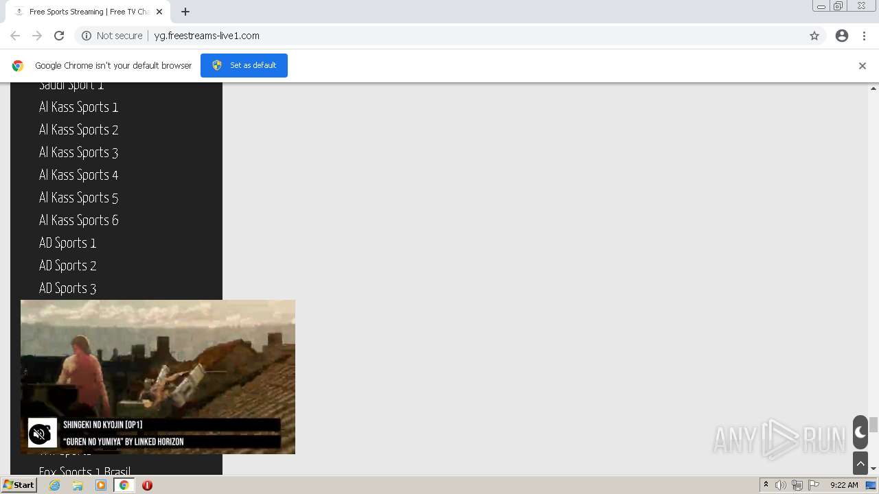Image resolution: width=879 pixels, height=494 pixels.
Task: Open the Chrome three-dot menu
Action: coord(865,36)
